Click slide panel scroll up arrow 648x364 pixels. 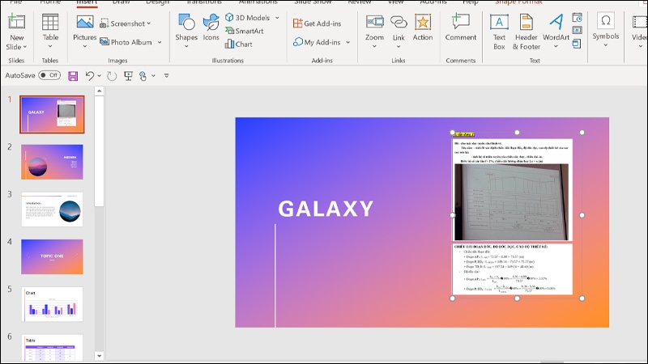(99, 91)
